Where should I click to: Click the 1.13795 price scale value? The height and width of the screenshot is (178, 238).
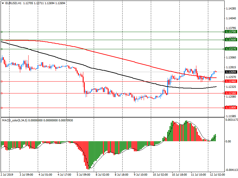tap(231, 28)
